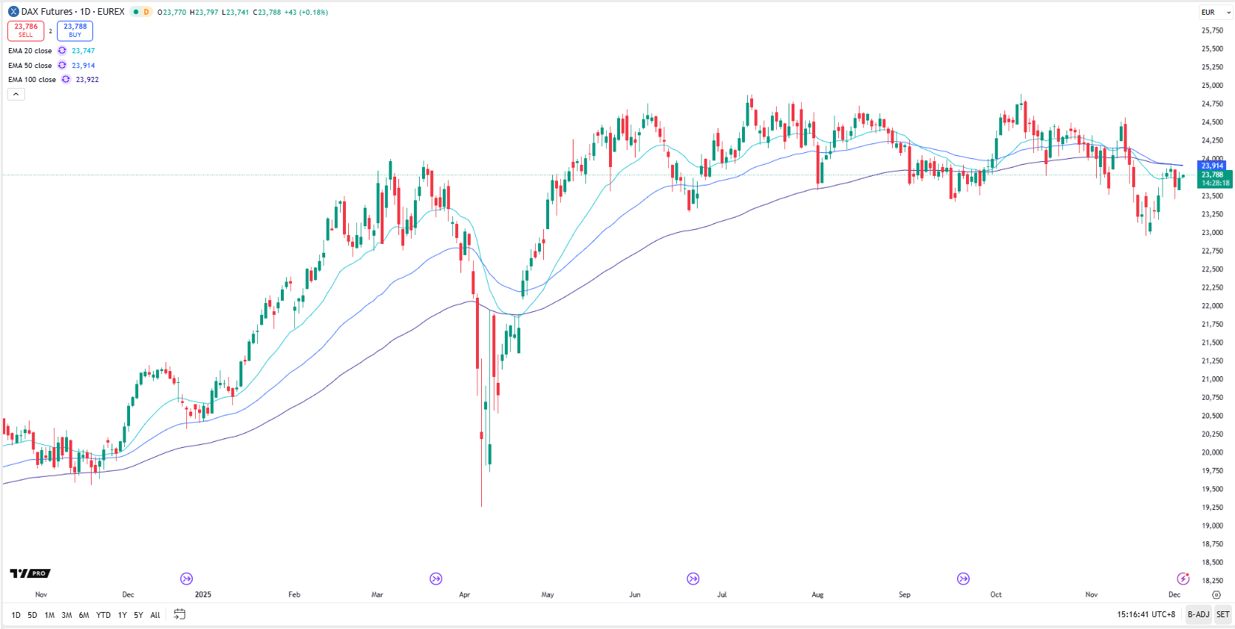This screenshot has width=1235, height=629.
Task: Toggle B-ADJ back-adjustment setting
Action: coord(1198,614)
